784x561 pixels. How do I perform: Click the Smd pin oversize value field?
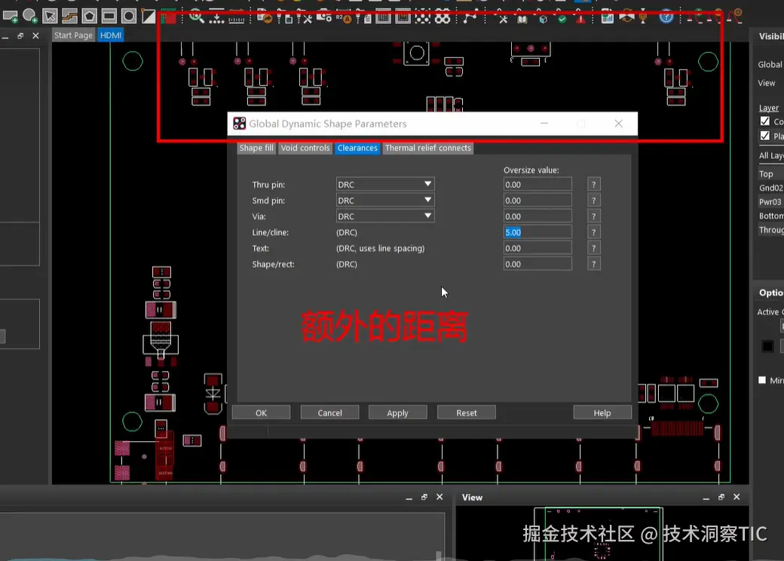tap(537, 201)
